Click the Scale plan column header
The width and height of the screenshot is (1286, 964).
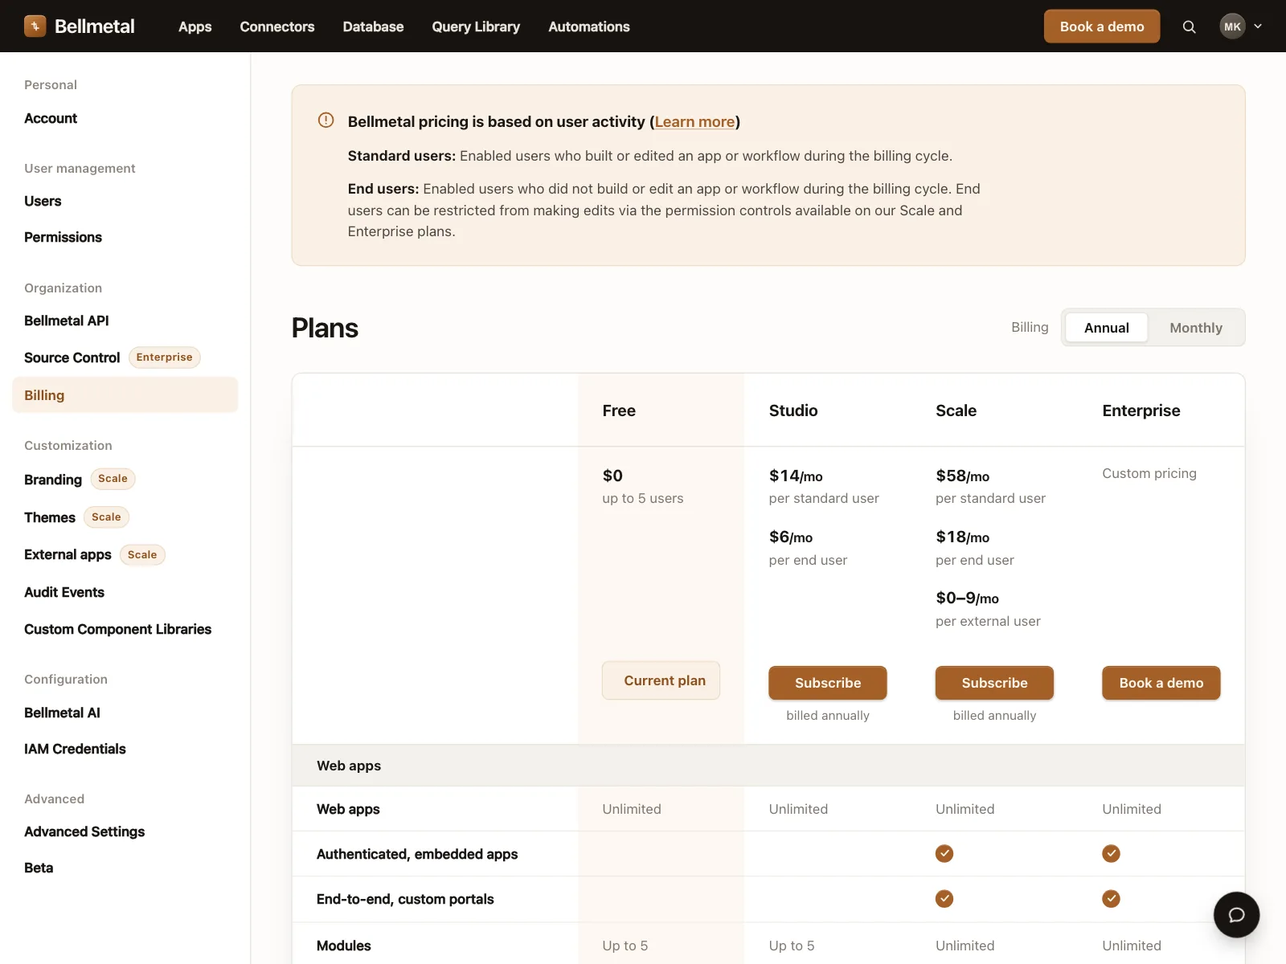[956, 411]
